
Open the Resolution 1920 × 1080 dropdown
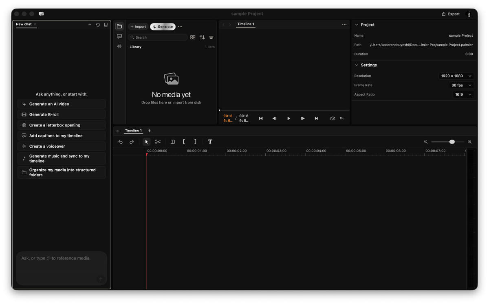[x=456, y=76]
